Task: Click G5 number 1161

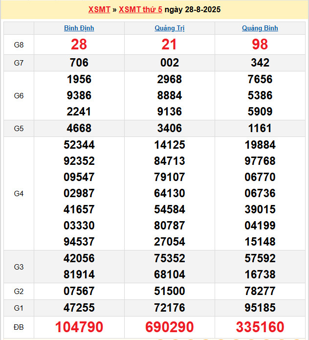Action: [x=260, y=128]
